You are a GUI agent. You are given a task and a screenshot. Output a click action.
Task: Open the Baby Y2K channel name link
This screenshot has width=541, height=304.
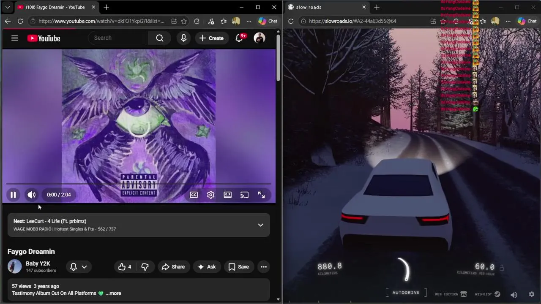[x=38, y=263]
